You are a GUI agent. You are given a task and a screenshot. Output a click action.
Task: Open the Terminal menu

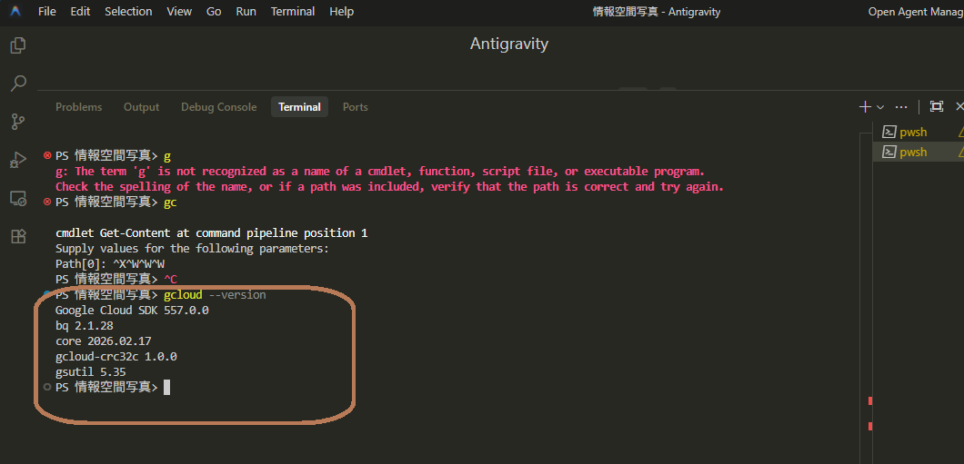pos(293,12)
